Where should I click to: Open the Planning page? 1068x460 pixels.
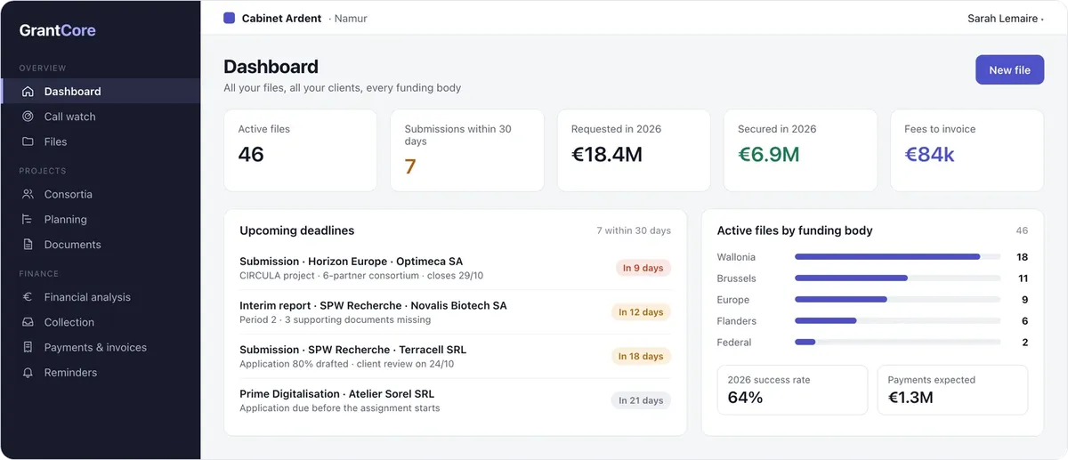pyautogui.click(x=101, y=219)
